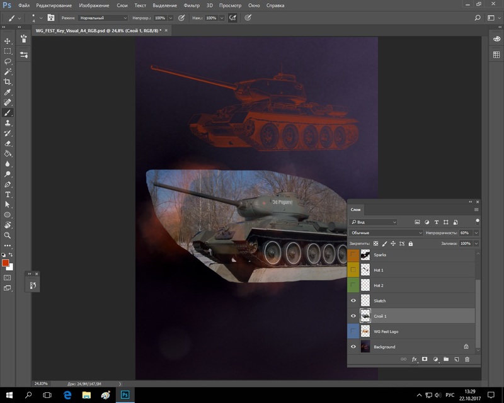Open brush settings panel toggle

coord(51,18)
